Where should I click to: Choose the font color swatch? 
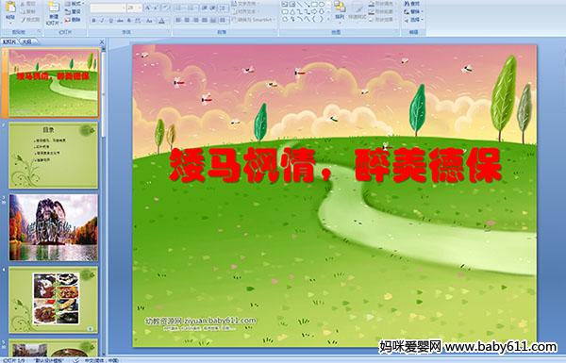(161, 21)
